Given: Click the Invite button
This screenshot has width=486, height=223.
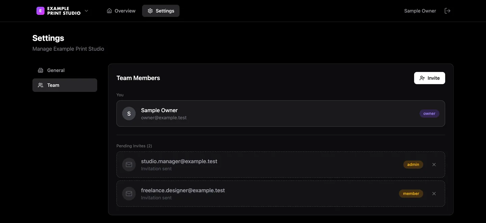Looking at the screenshot, I should tap(430, 78).
